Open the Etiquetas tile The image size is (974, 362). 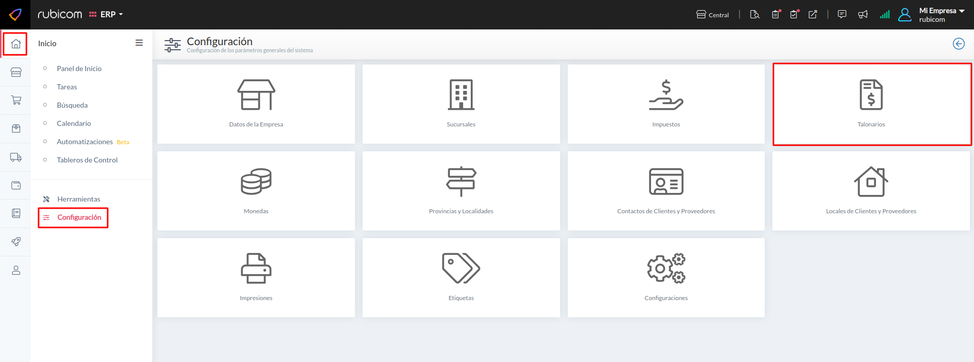coord(461,278)
